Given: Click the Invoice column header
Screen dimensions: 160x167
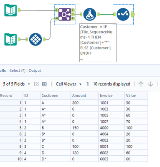Looking at the screenshot, I should [x=112, y=96].
